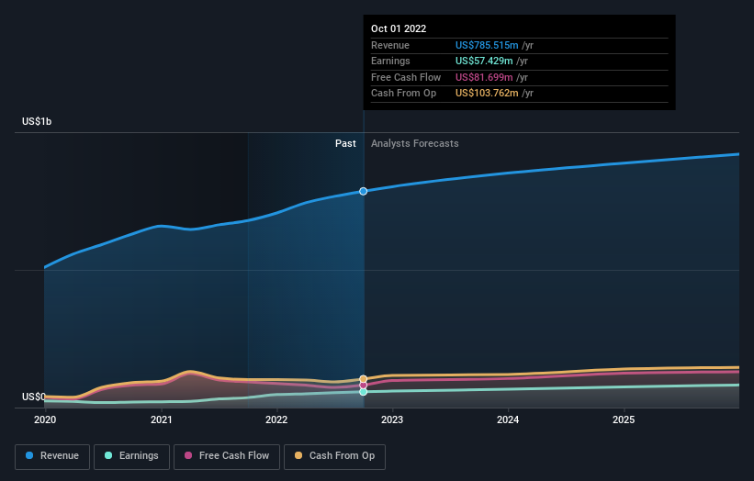Click the blue Revenue data point marker
This screenshot has height=481, width=754.
[364, 191]
